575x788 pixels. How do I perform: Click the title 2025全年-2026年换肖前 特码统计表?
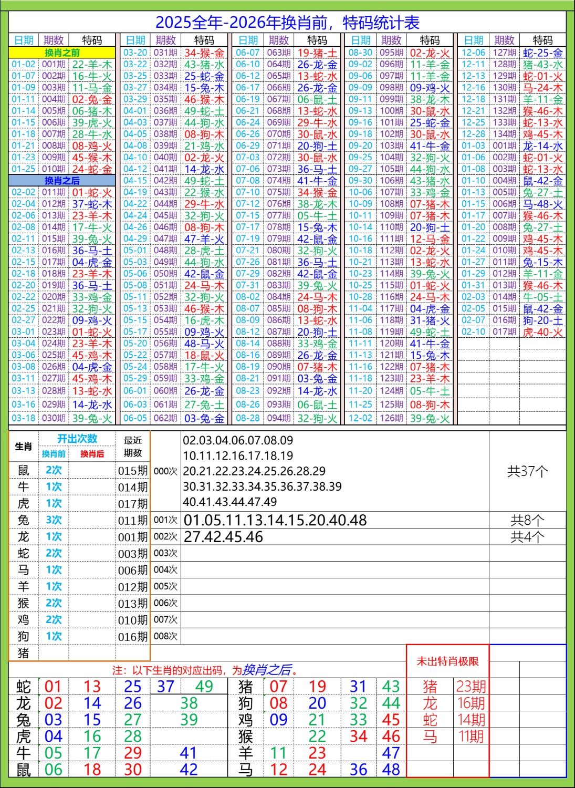pyautogui.click(x=287, y=23)
